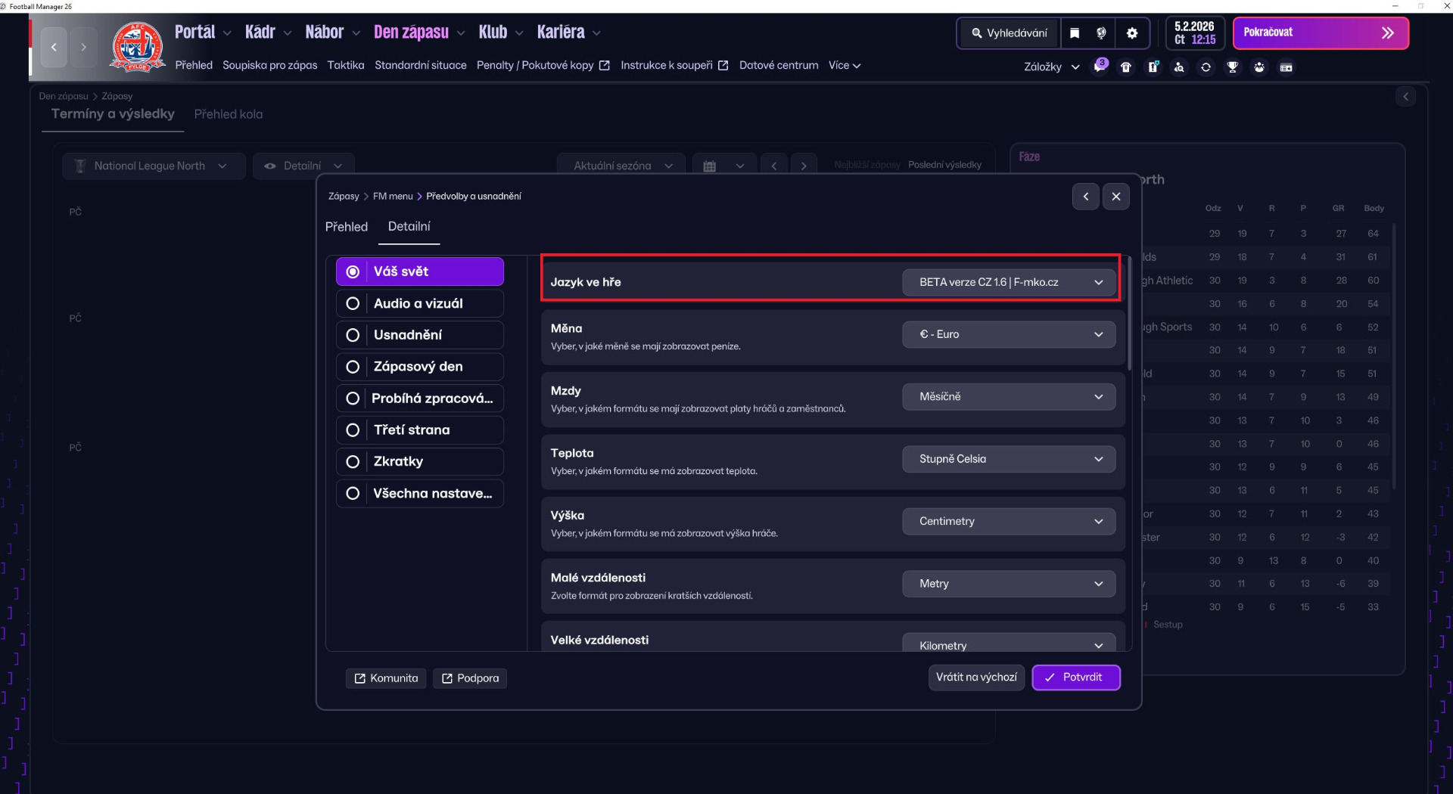Click the trophy shortcut icon
1453x794 pixels.
click(1233, 67)
